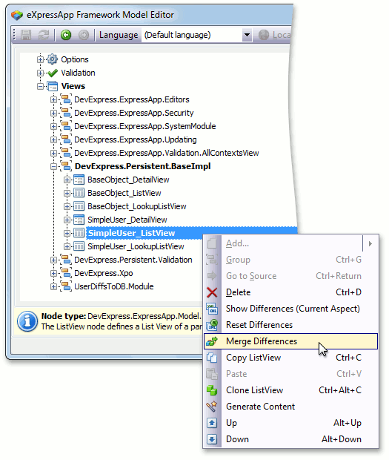The height and width of the screenshot is (460, 389).
Task: Choose Merge Differences from context menu
Action: pos(291,341)
